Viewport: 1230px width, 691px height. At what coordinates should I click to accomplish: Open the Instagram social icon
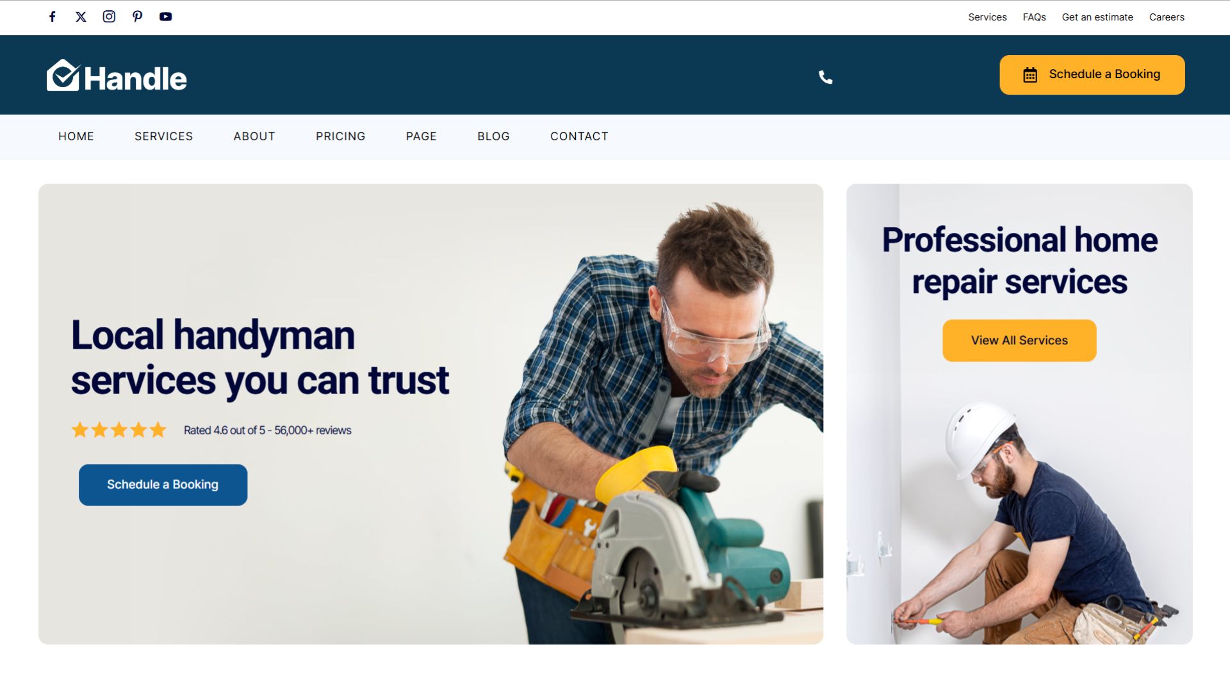point(109,17)
